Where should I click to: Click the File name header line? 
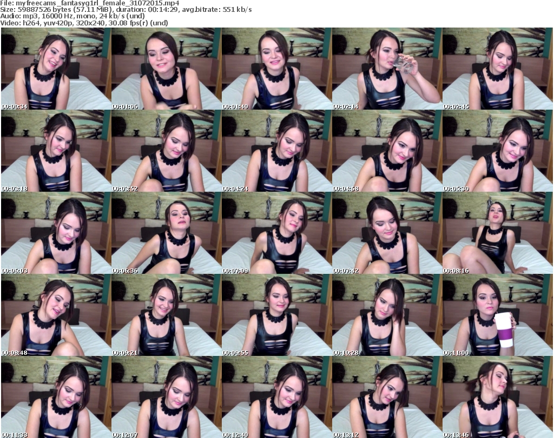click(90, 3)
